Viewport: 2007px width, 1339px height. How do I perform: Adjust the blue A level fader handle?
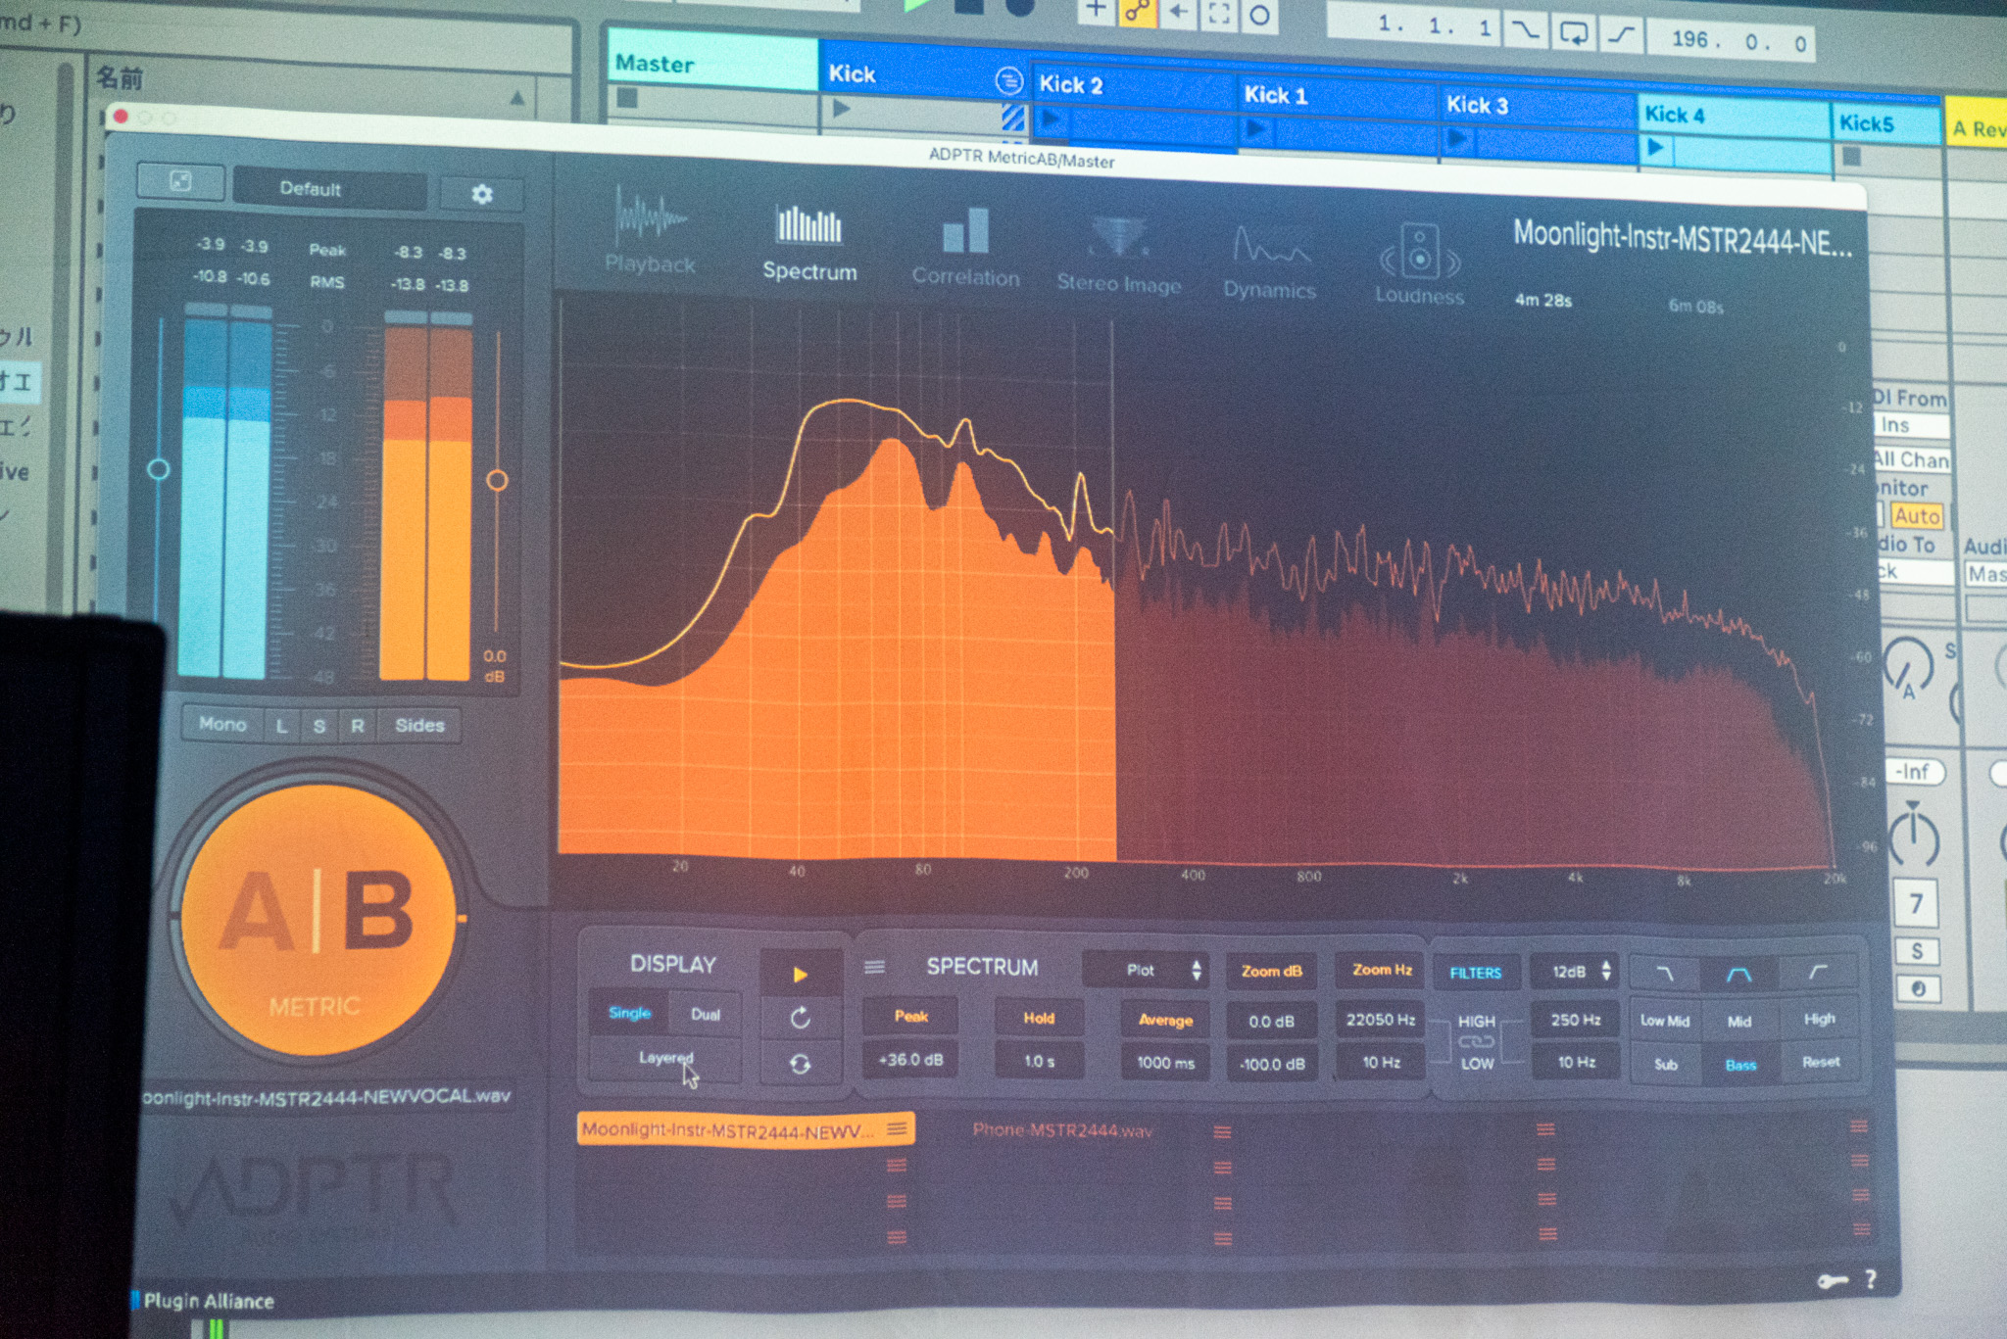pos(158,469)
